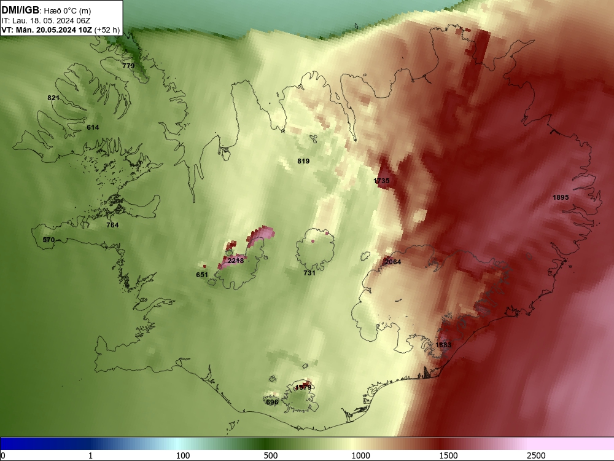Click the 764 elevation value
Screen dimensions: 614x461
click(112, 225)
